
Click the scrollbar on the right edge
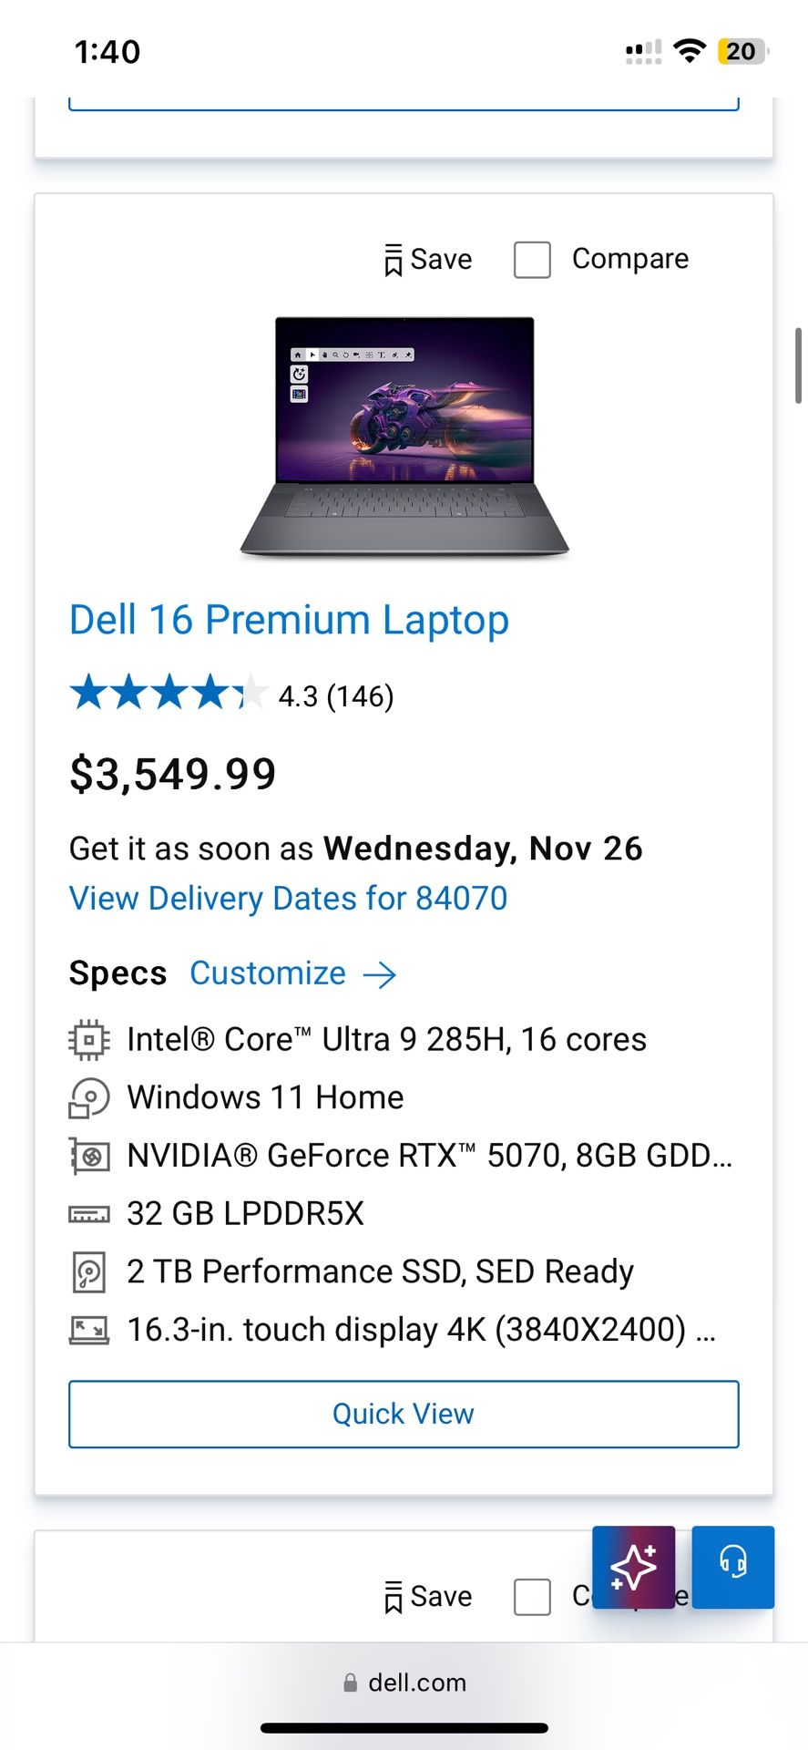pos(799,365)
